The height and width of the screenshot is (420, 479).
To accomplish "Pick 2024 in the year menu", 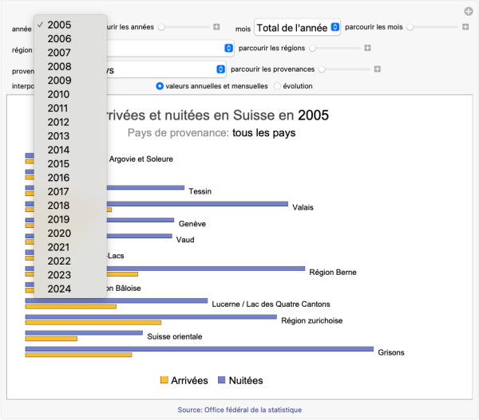I will (58, 289).
